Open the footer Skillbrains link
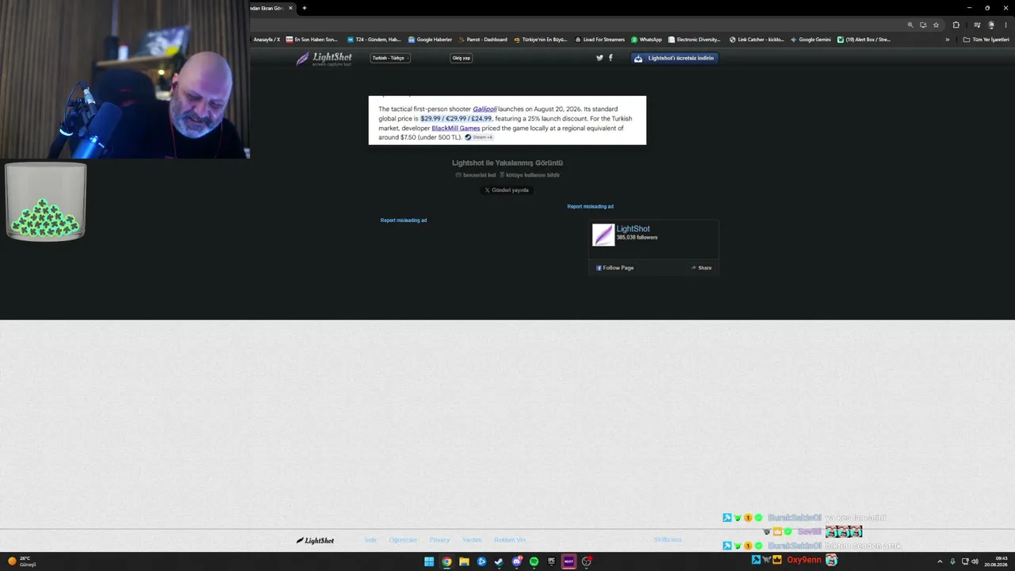Screen dimensions: 1015x571 pos(668,540)
